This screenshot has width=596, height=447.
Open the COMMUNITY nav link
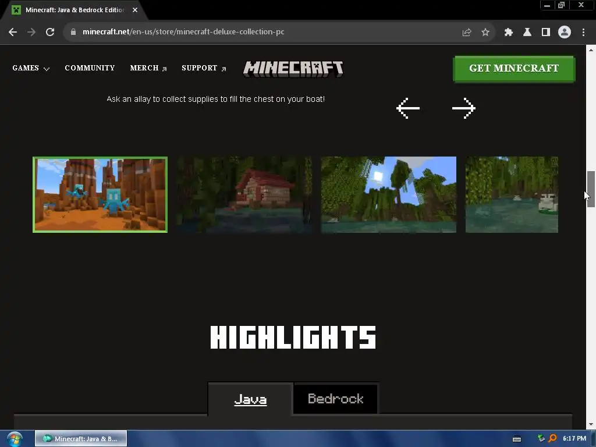click(90, 68)
